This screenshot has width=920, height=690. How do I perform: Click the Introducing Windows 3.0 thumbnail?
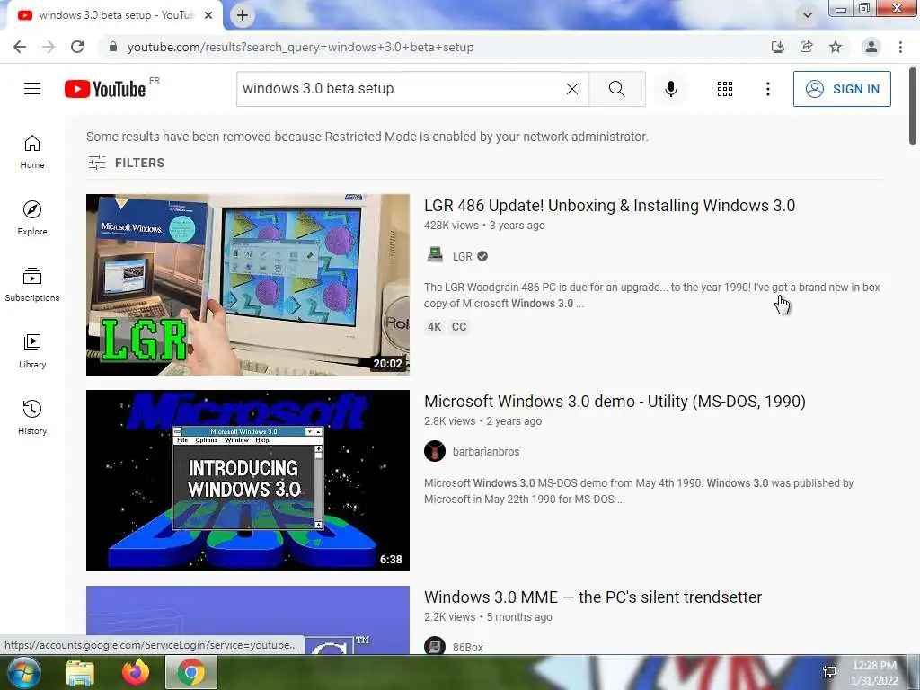pos(248,481)
